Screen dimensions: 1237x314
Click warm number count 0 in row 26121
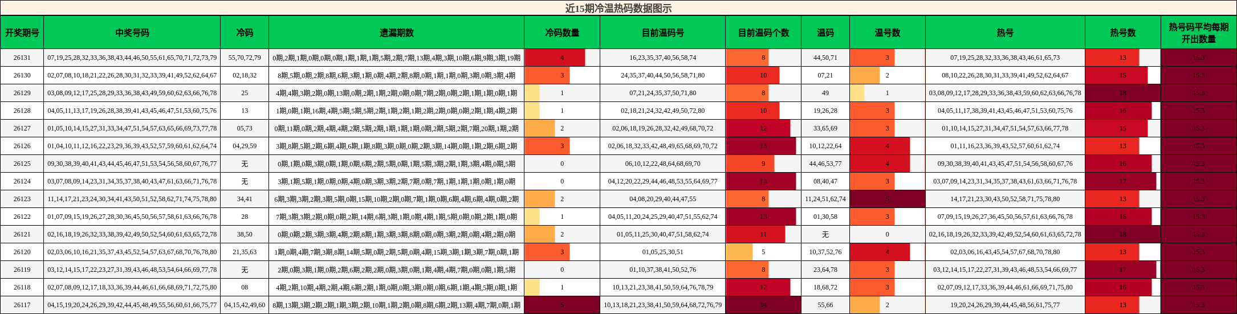[x=888, y=234]
